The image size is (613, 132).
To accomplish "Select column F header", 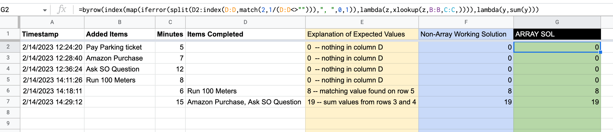I will tap(466, 22).
